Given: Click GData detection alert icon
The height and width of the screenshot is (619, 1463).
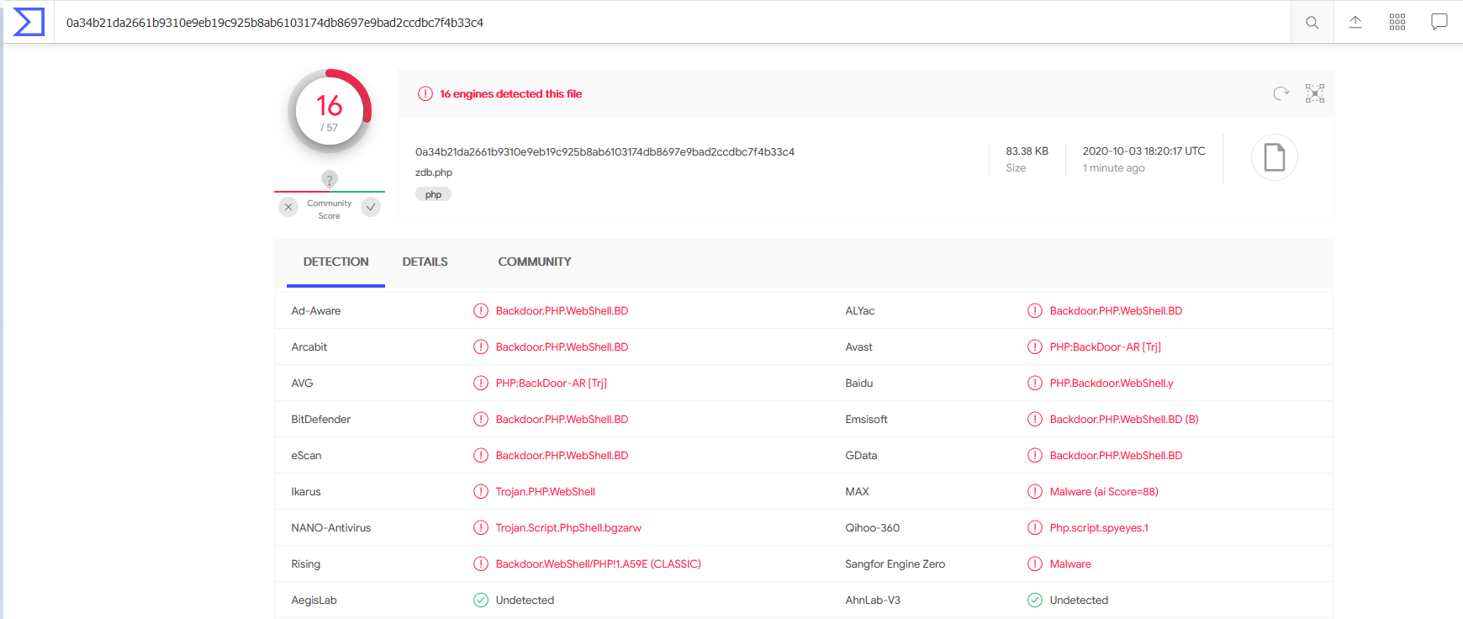Looking at the screenshot, I should click(1035, 455).
